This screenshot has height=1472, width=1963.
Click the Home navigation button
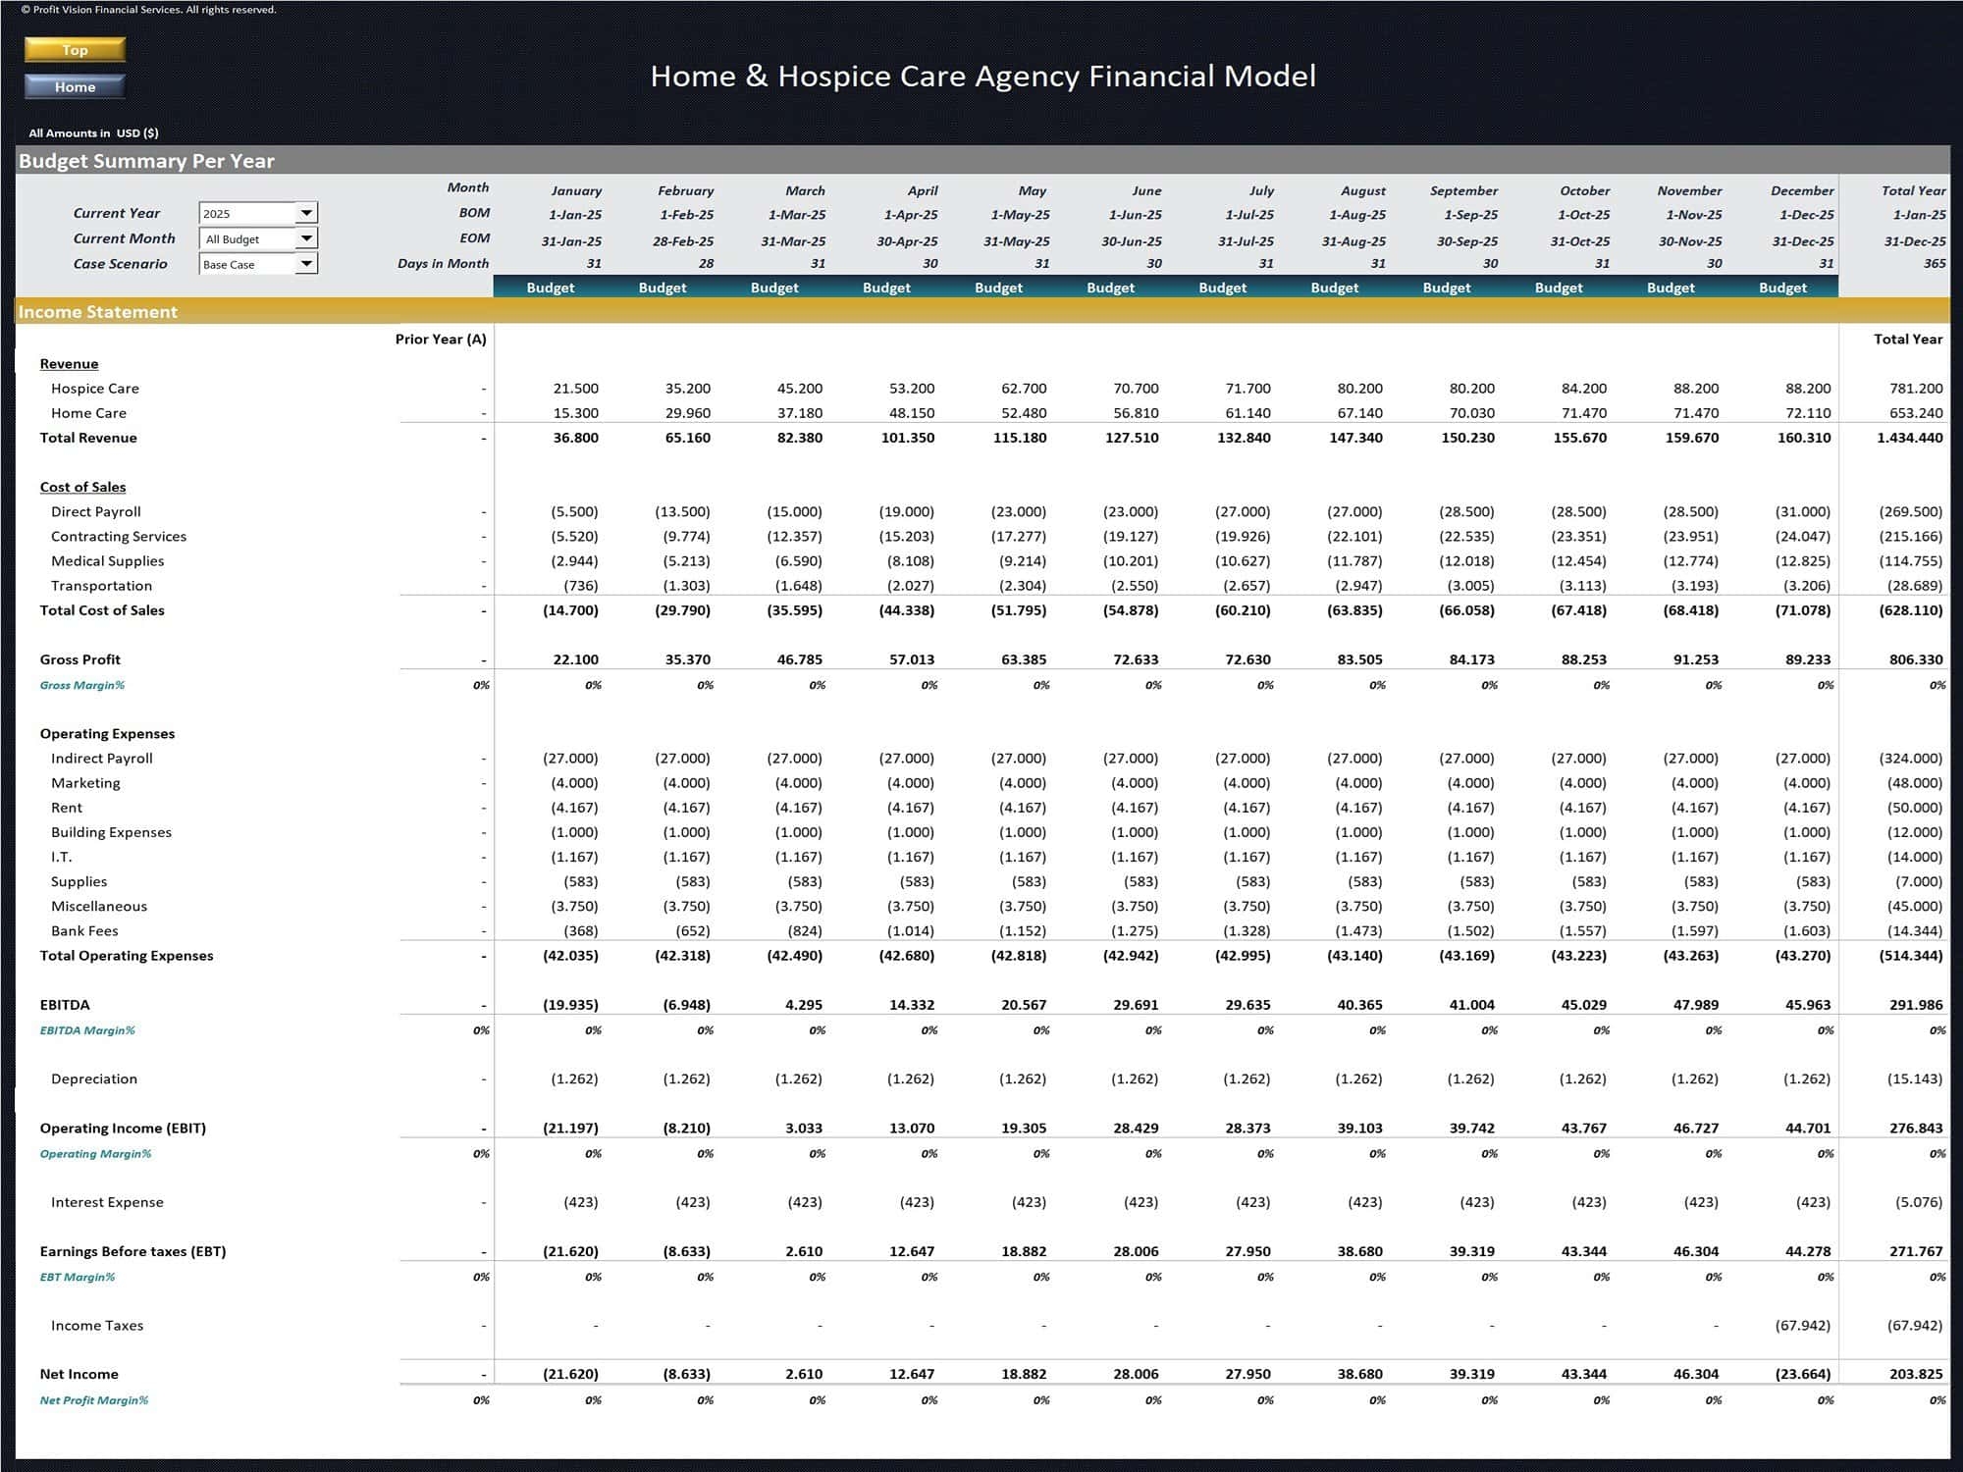(74, 86)
